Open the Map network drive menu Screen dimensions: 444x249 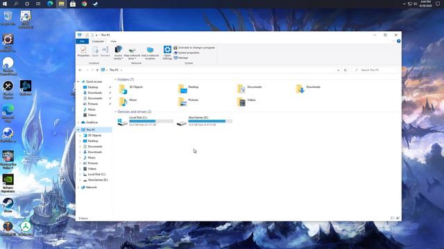[x=132, y=53]
